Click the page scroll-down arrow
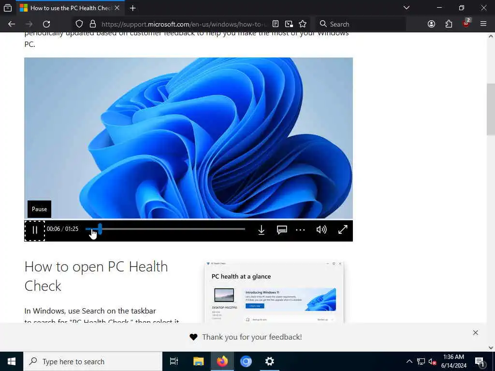Screen dimensions: 495x371 pos(491,348)
